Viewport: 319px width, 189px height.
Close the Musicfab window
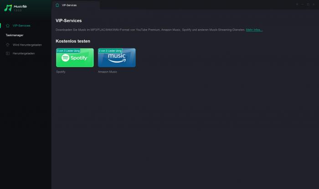click(314, 4)
